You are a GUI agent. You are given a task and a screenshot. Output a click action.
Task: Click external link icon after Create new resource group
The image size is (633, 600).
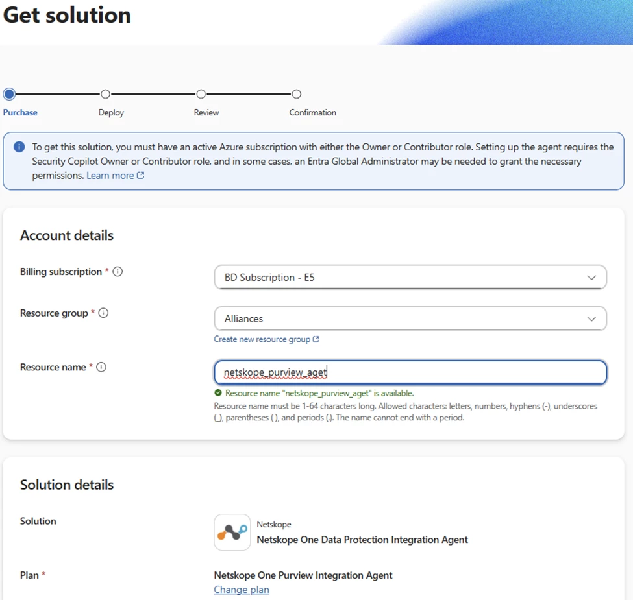click(316, 339)
